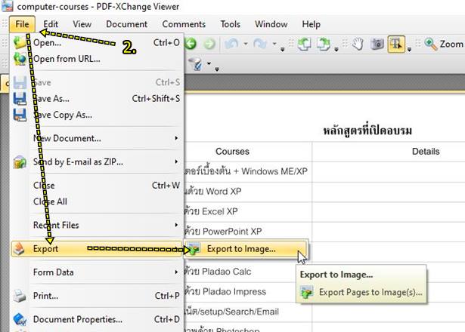Click the setup/Search/Email course row
This screenshot has width=465, height=332.
point(248,312)
